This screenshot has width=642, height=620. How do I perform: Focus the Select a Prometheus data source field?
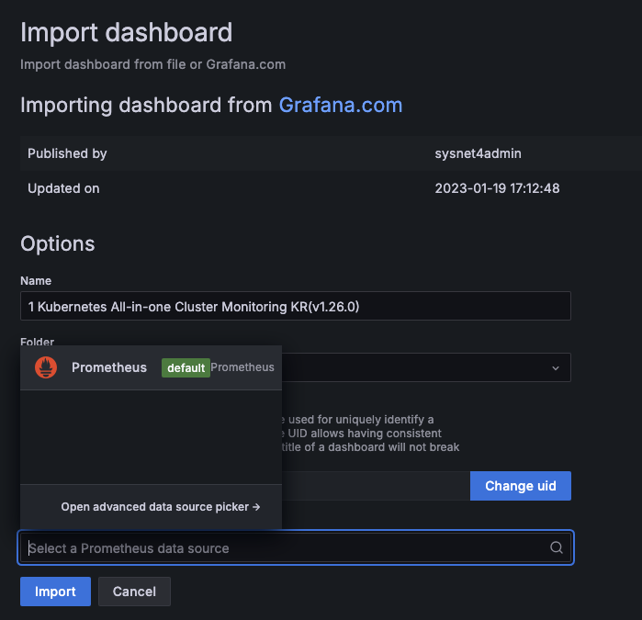[295, 547]
